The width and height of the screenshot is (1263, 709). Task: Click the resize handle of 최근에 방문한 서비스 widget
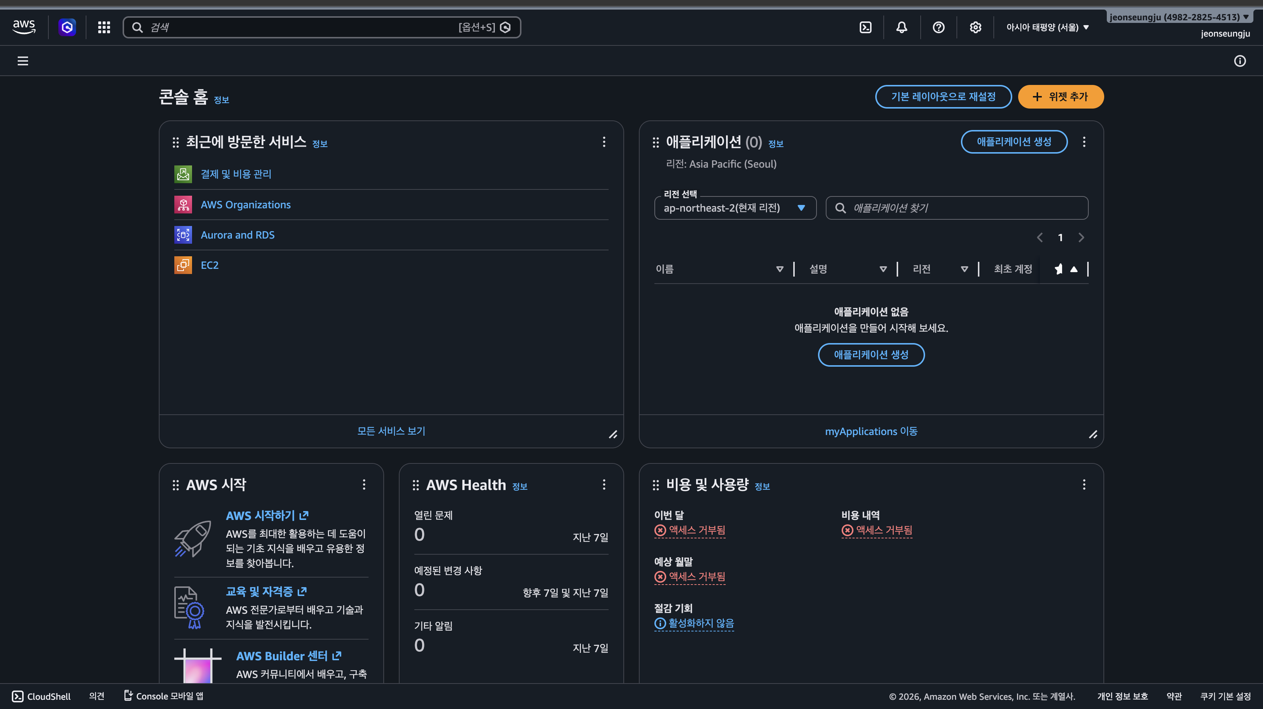pyautogui.click(x=613, y=434)
